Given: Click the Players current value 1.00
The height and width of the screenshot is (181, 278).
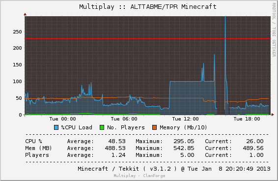Looking at the screenshot, I should coord(256,155).
